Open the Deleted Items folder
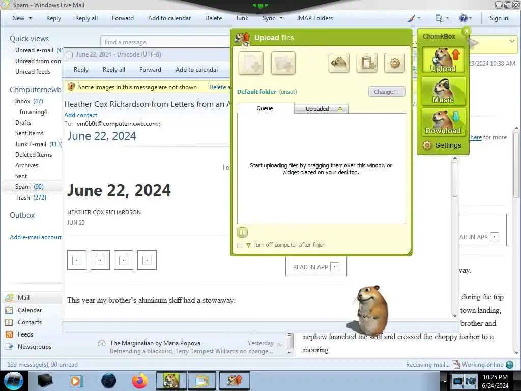 tap(34, 155)
